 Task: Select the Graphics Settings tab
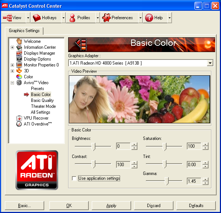coord(24,31)
